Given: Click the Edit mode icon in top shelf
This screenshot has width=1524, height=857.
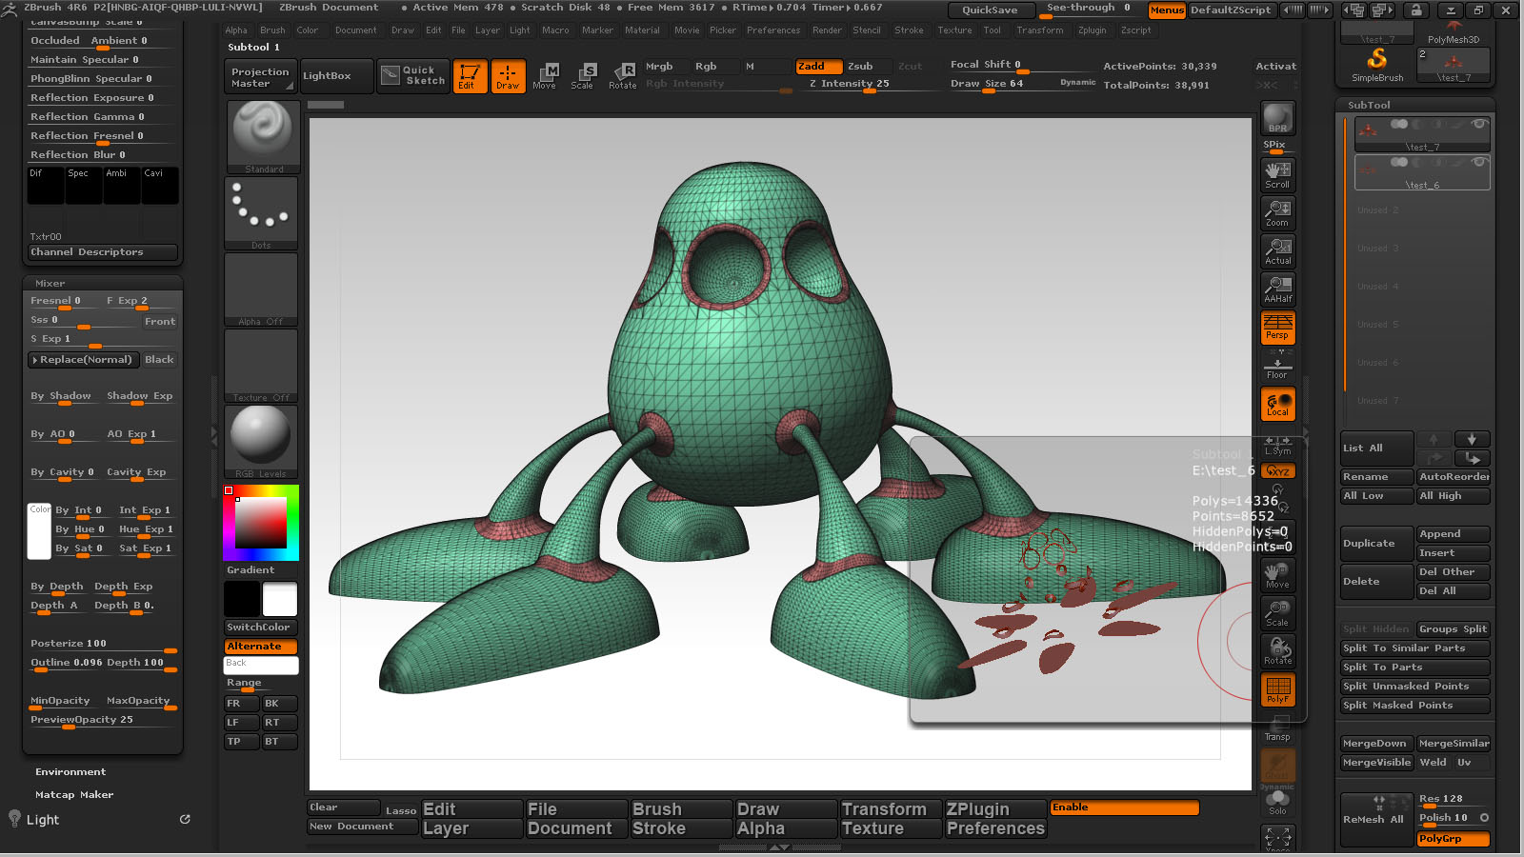Looking at the screenshot, I should tap(470, 76).
